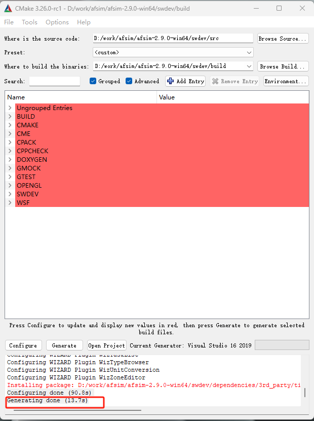The width and height of the screenshot is (314, 421).
Task: Close the CMake window
Action: [302, 8]
